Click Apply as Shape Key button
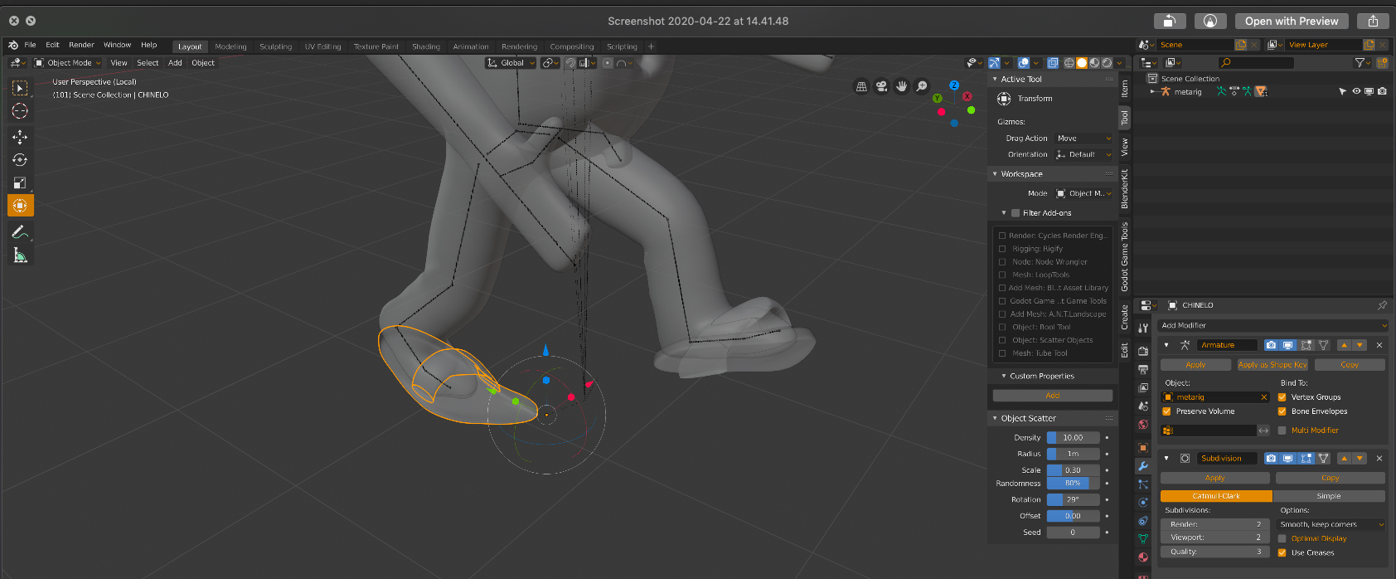Image resolution: width=1396 pixels, height=579 pixels. (1272, 365)
